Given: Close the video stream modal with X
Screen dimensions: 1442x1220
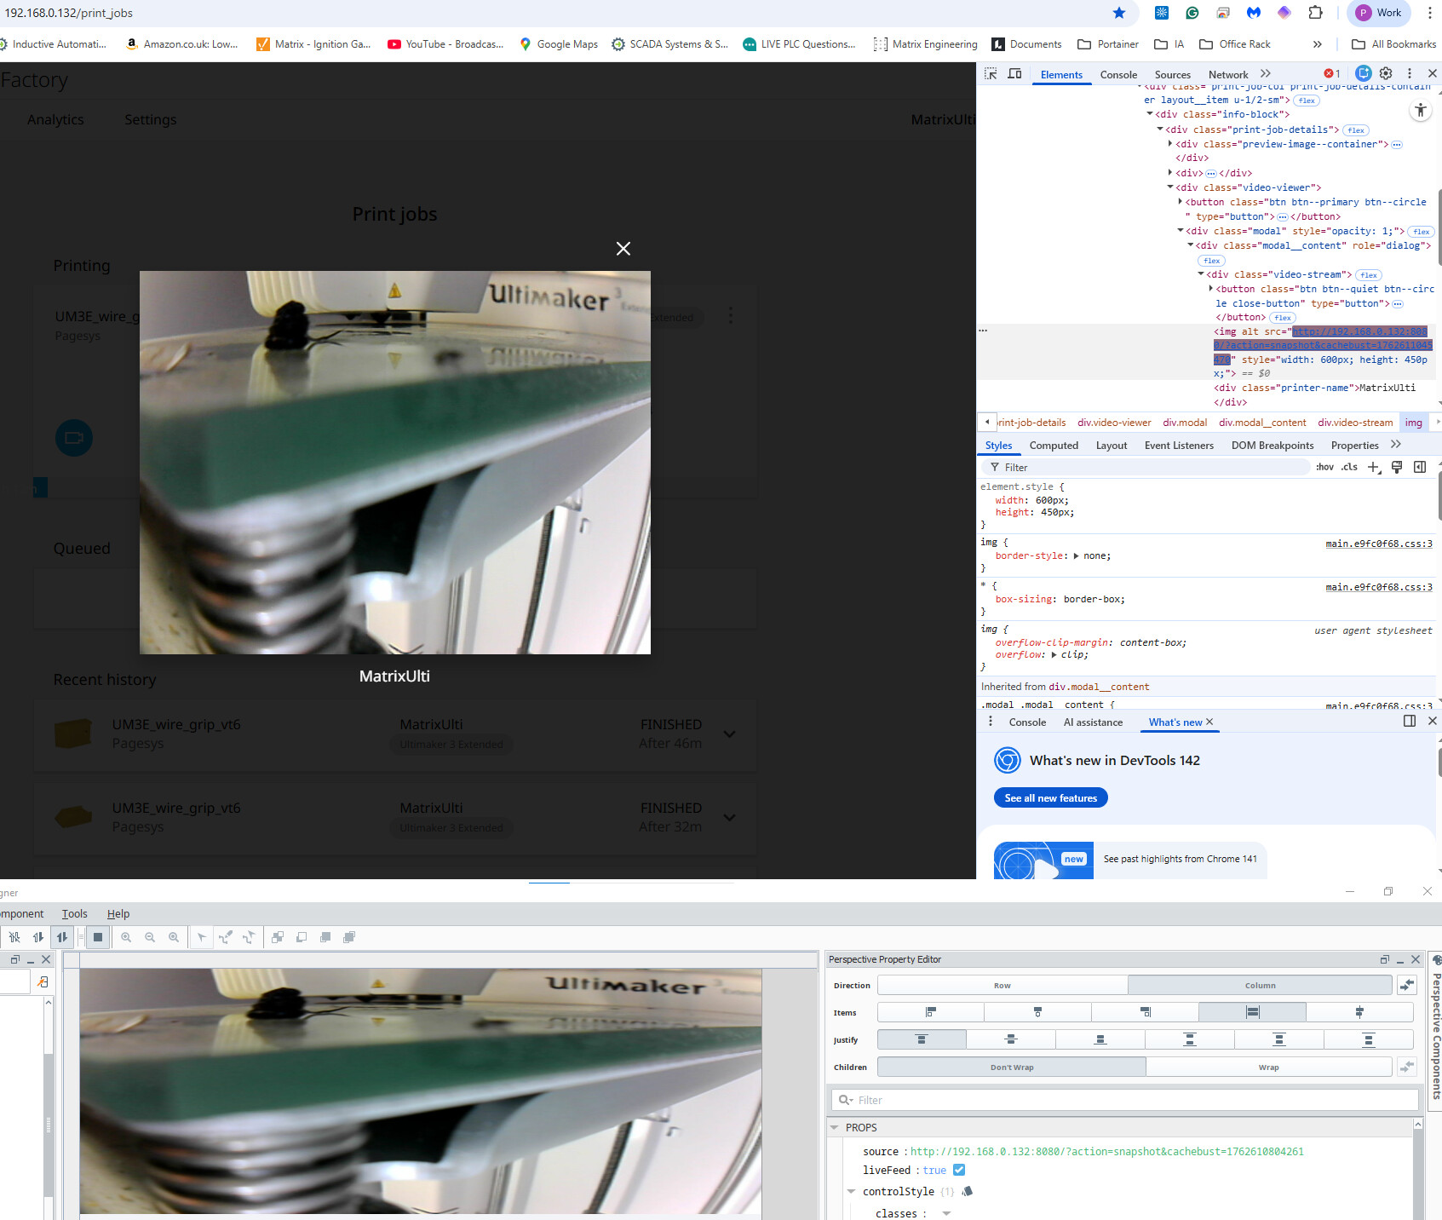Looking at the screenshot, I should click(x=623, y=249).
